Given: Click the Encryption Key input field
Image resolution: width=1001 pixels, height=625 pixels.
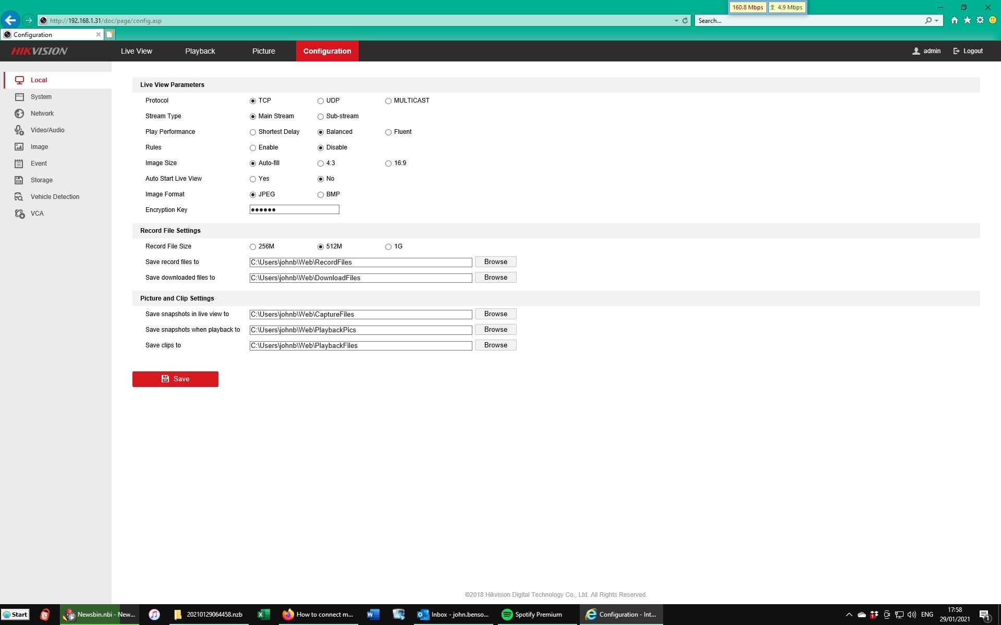Looking at the screenshot, I should tap(294, 209).
